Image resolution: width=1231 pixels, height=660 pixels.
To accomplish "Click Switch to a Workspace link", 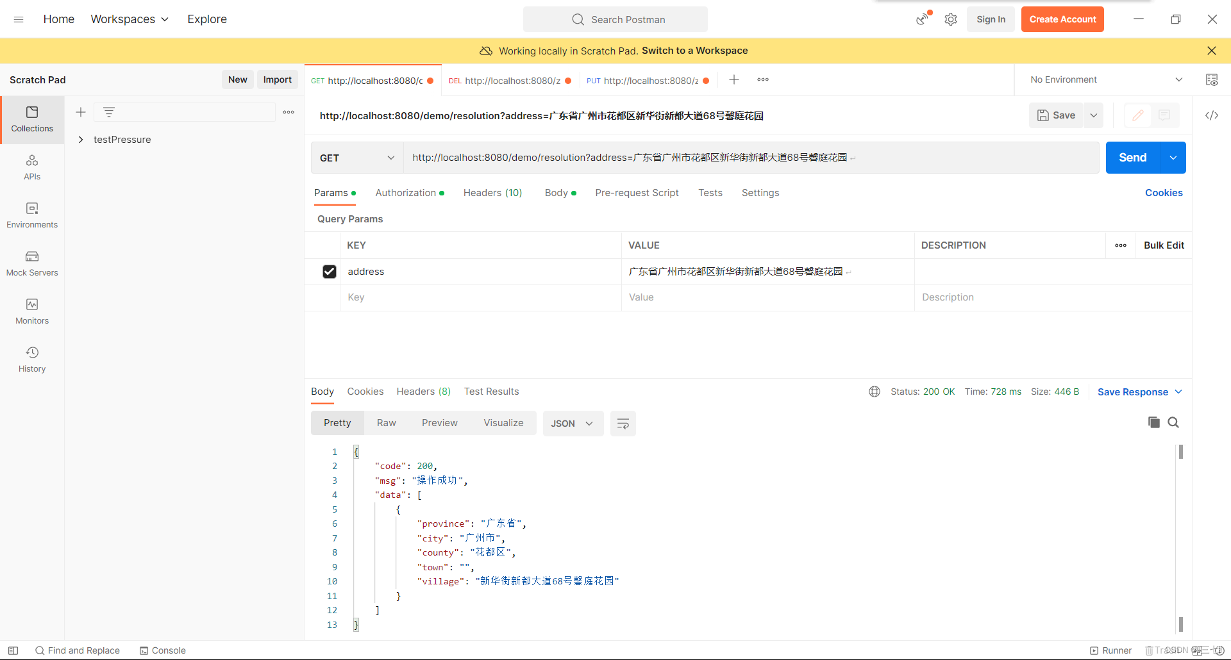I will (694, 51).
